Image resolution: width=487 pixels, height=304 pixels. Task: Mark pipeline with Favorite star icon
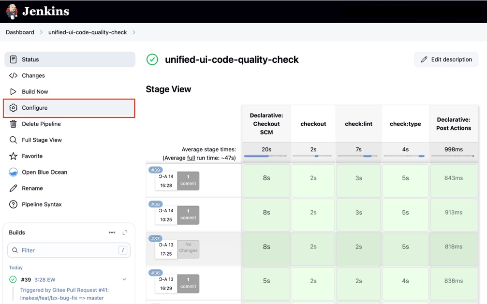pyautogui.click(x=14, y=156)
